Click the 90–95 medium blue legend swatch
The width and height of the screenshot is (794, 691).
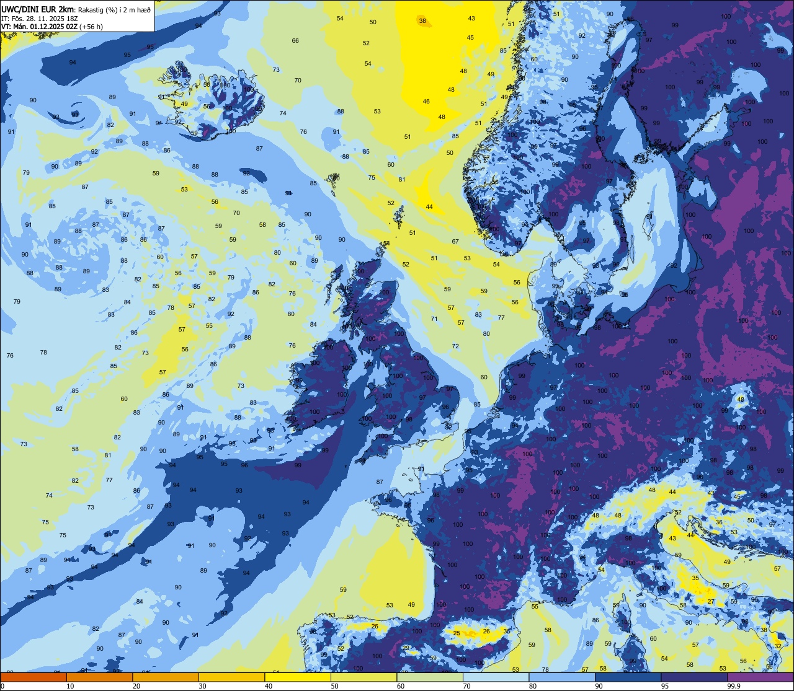click(628, 677)
